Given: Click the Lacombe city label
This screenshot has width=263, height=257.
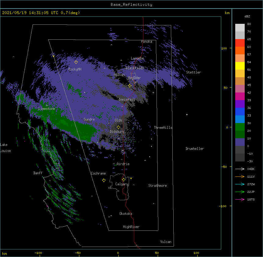Looking at the screenshot, I should tap(137, 58).
